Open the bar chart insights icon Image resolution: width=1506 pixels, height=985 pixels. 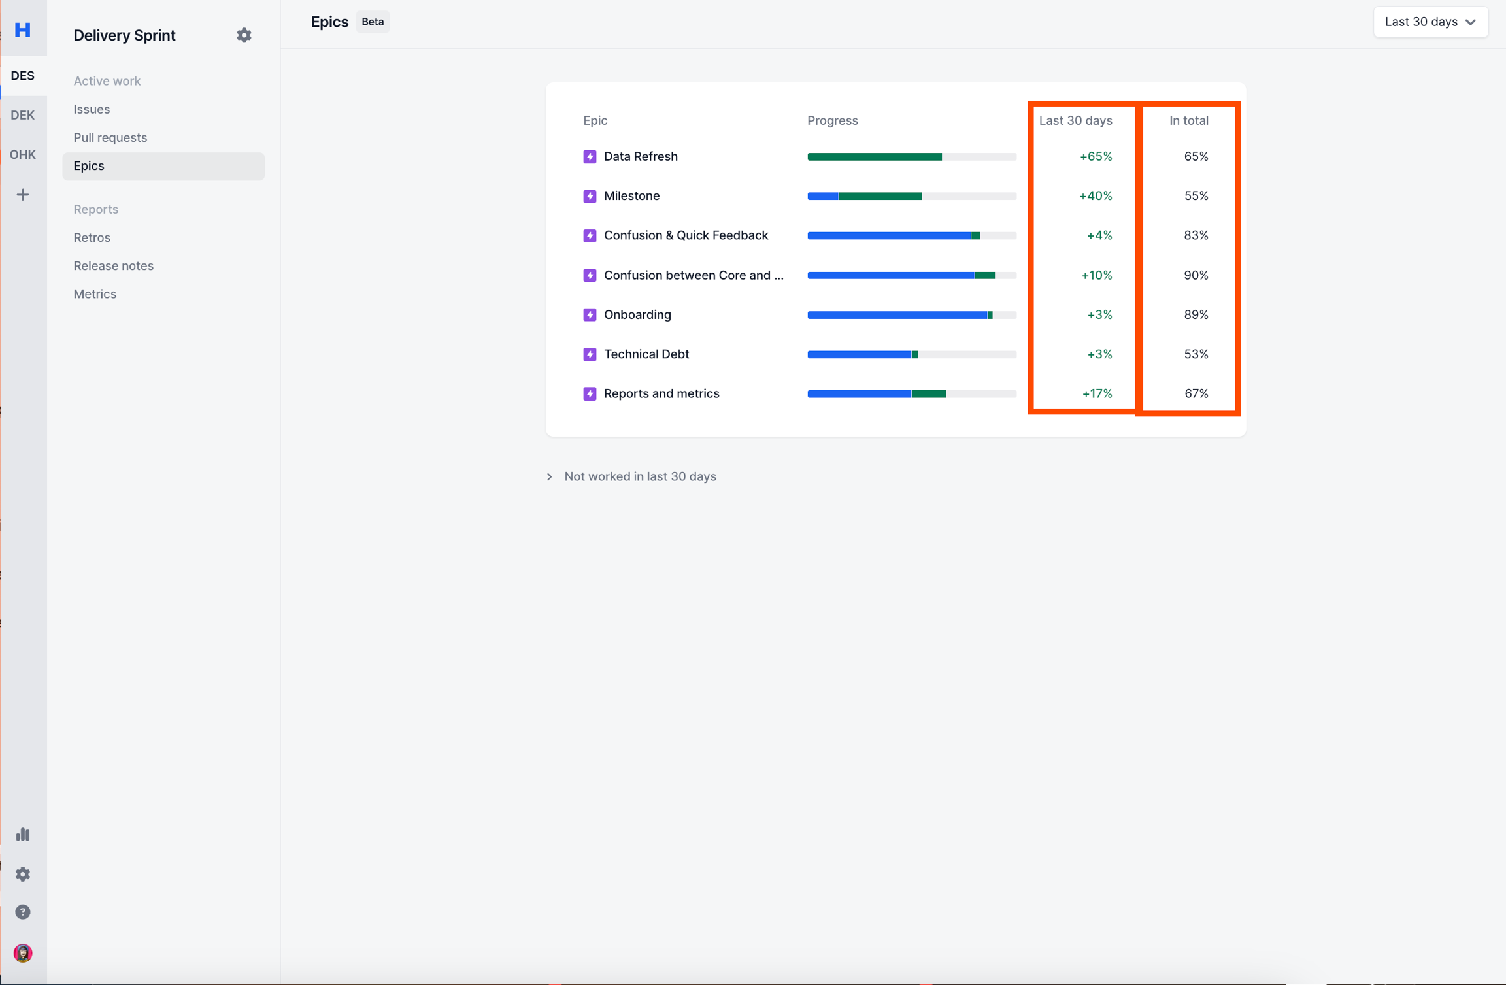(x=23, y=834)
